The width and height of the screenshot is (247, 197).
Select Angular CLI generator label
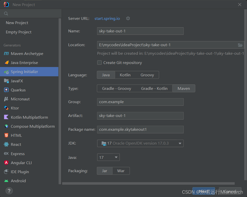[x=21, y=163]
